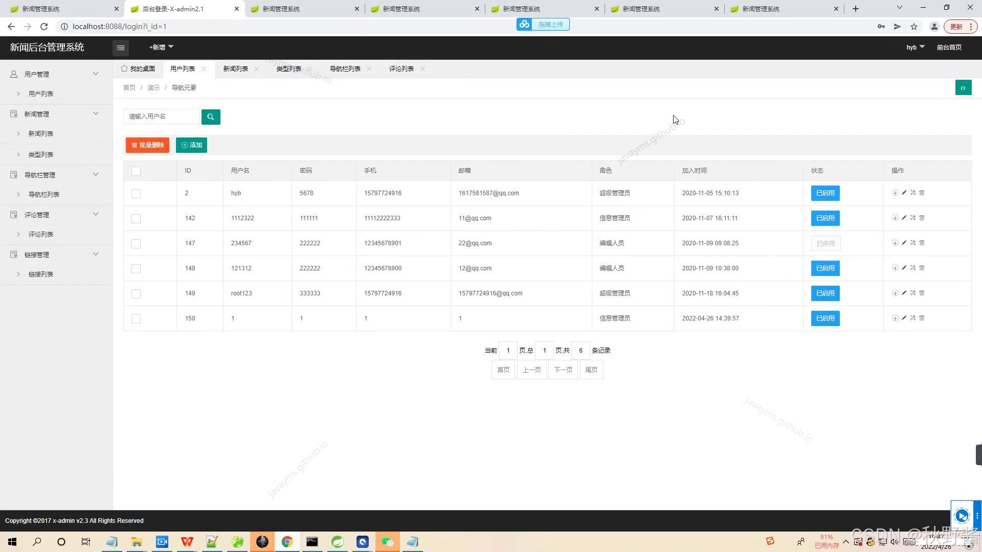This screenshot has width=982, height=552.
Task: Switch to the 新闻列表 tab
Action: coord(235,69)
